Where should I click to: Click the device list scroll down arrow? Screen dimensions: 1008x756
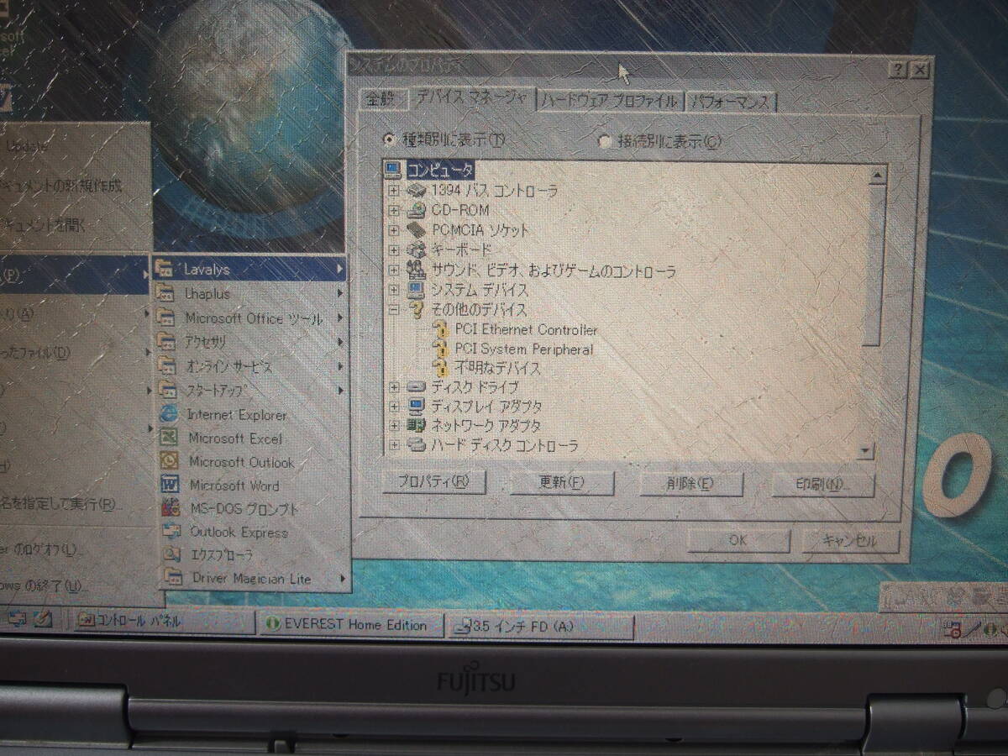pyautogui.click(x=865, y=452)
